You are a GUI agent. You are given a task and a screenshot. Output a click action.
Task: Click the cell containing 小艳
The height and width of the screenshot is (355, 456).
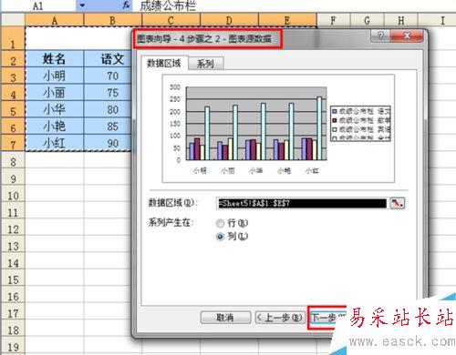pos(55,127)
